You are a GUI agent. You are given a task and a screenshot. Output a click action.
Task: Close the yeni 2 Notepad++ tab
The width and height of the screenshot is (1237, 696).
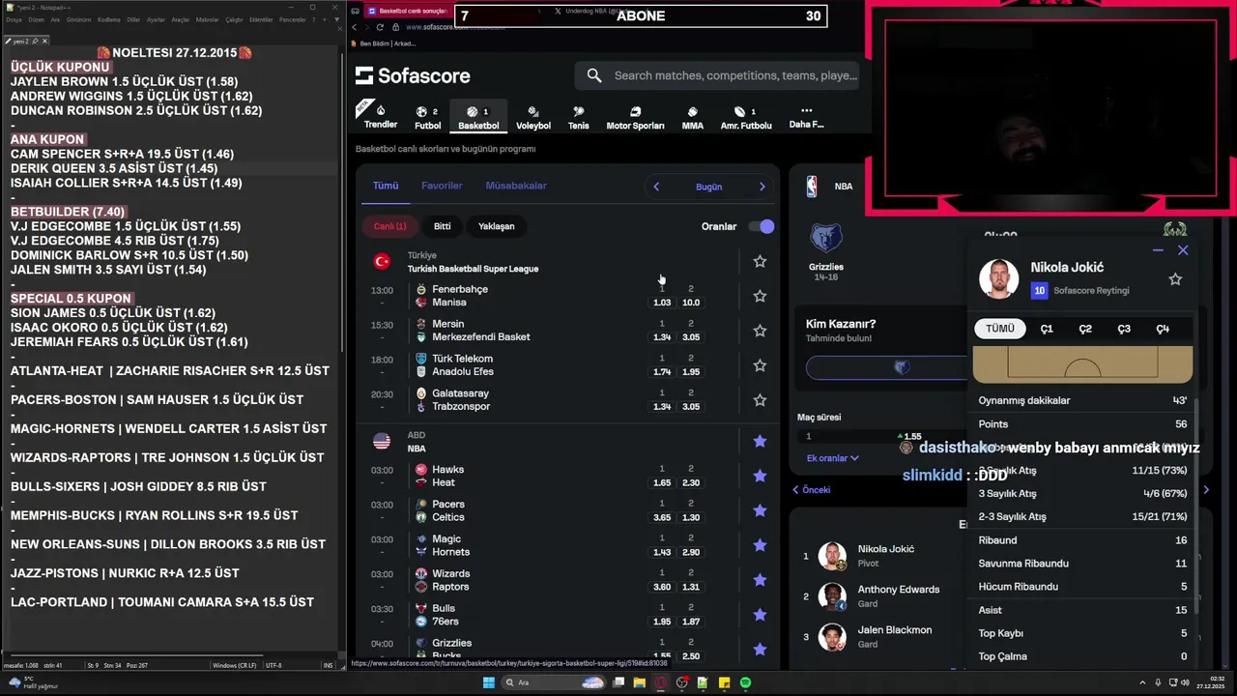(x=44, y=41)
